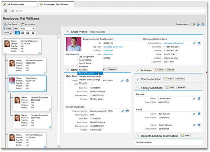Click the Filter funnel icon
Viewport: 210px width, 152px height.
[4, 29]
